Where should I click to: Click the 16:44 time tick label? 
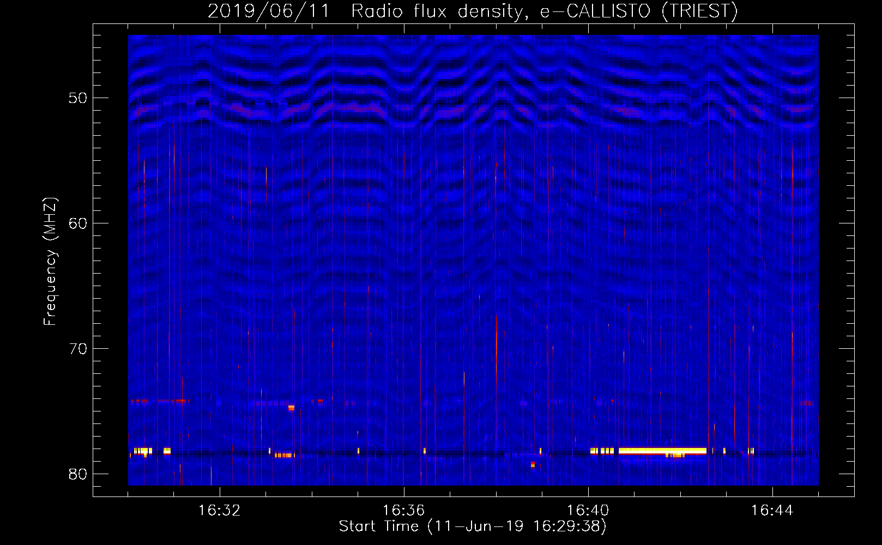[772, 511]
